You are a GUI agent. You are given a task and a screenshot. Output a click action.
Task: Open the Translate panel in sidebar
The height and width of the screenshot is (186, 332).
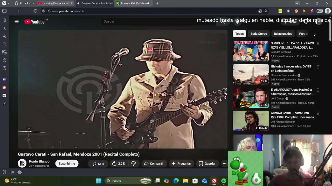[x=4, y=52]
